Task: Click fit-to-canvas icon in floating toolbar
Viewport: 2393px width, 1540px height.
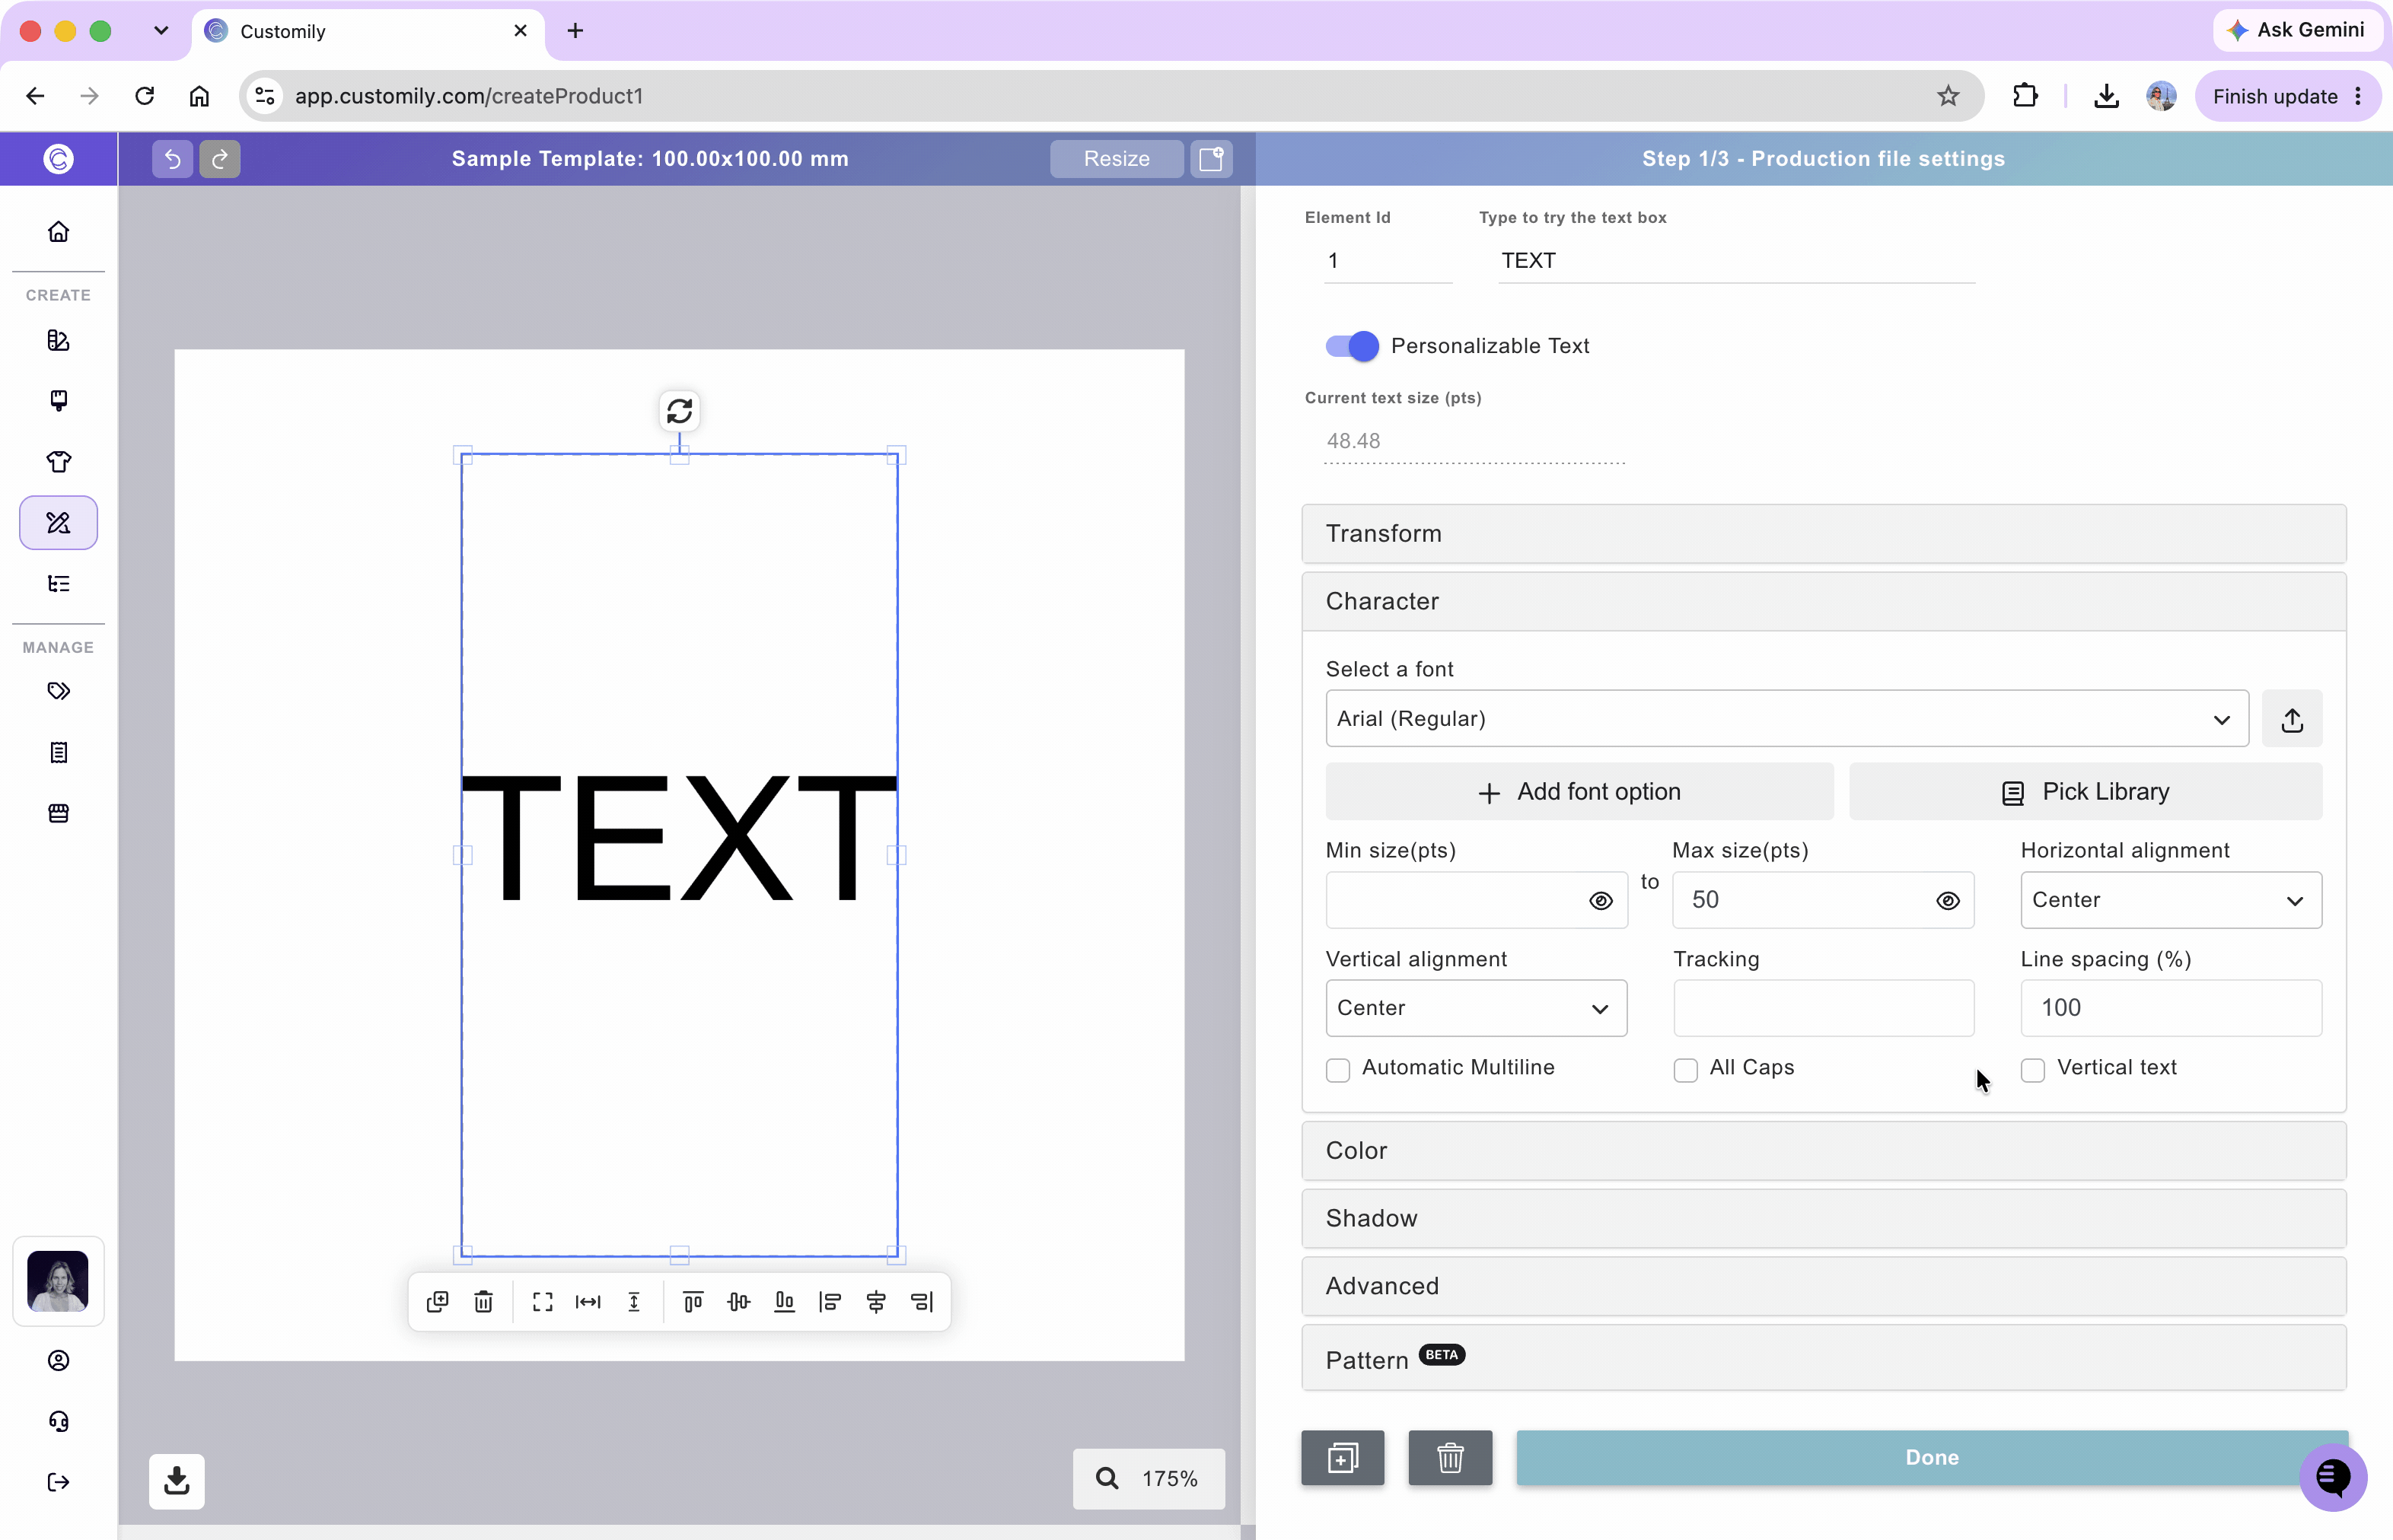Action: [x=542, y=1302]
